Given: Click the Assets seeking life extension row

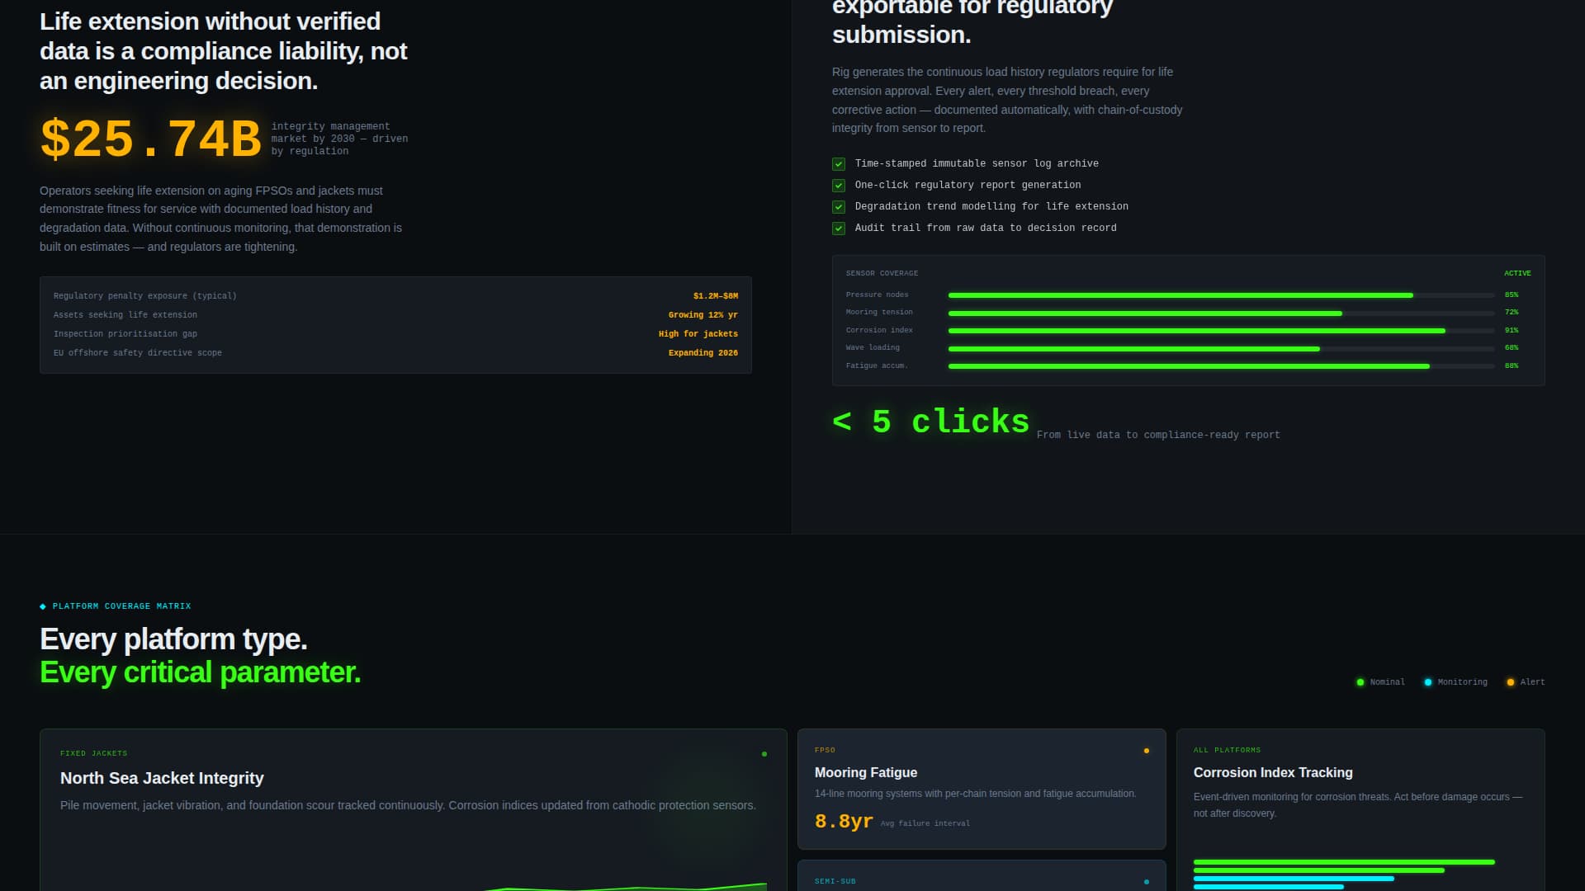Looking at the screenshot, I should tap(395, 315).
